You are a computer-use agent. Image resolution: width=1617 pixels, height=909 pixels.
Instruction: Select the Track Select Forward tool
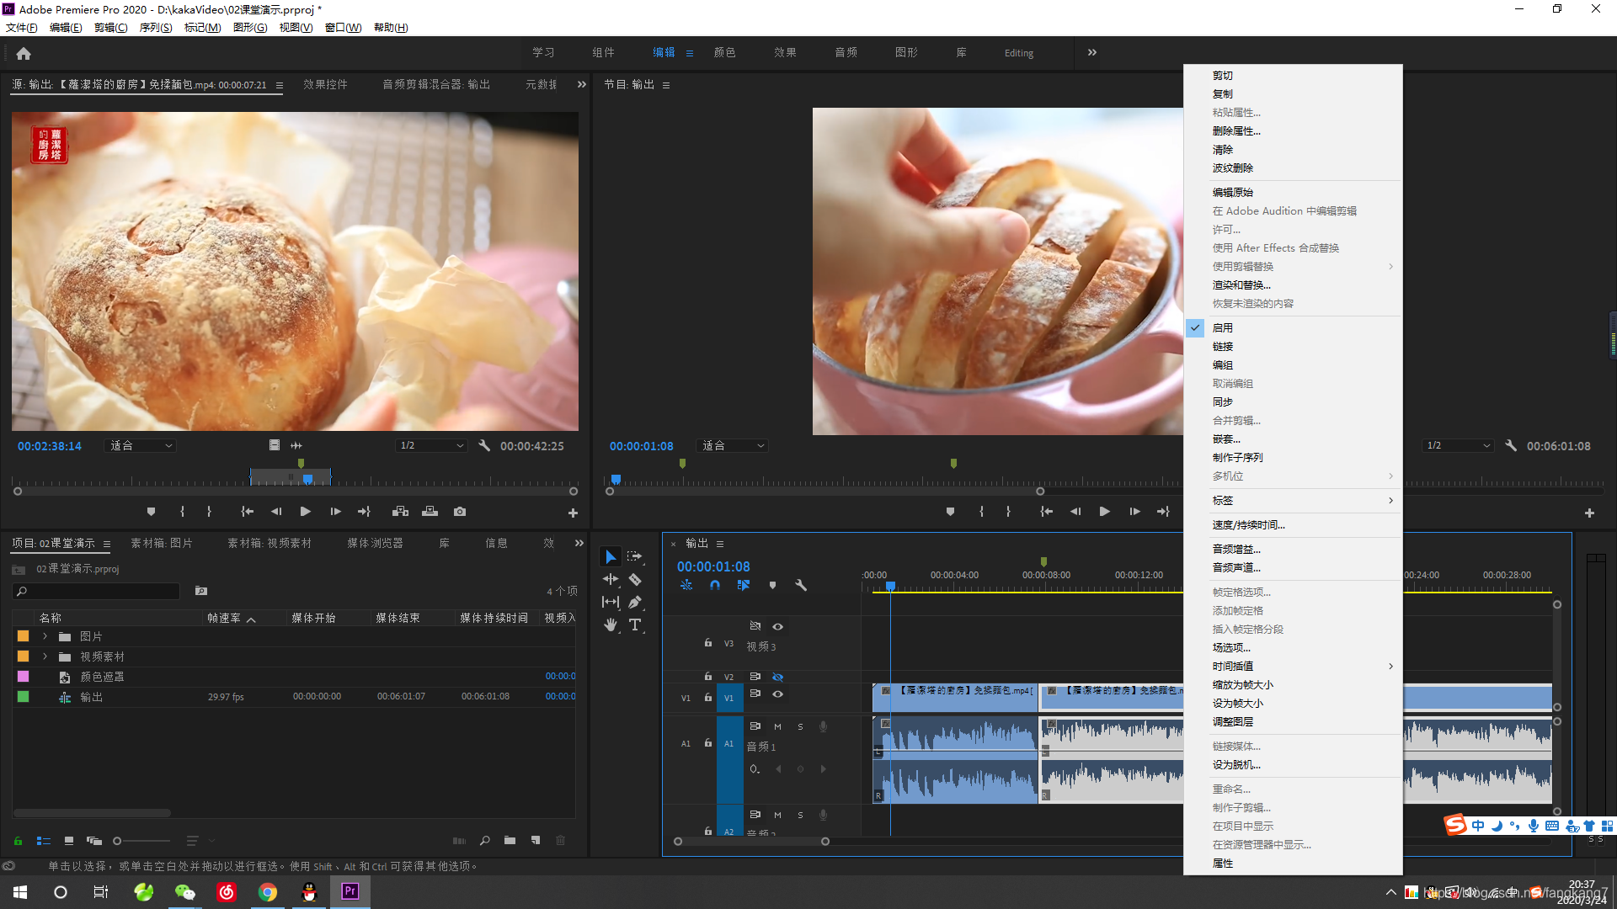tap(635, 556)
